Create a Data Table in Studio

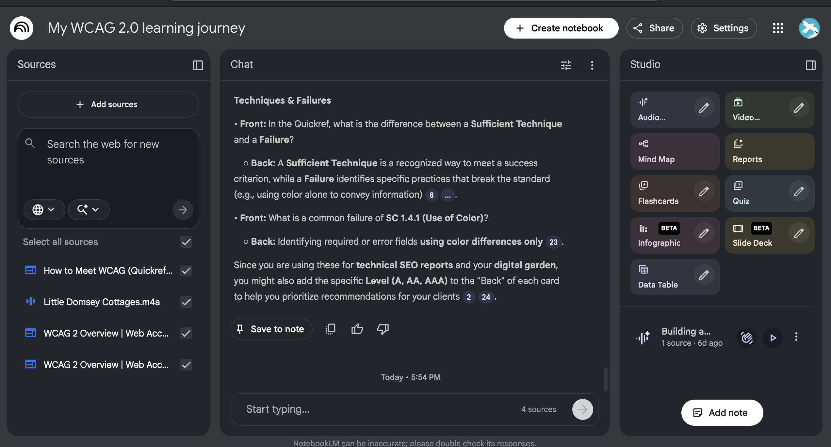(x=658, y=276)
